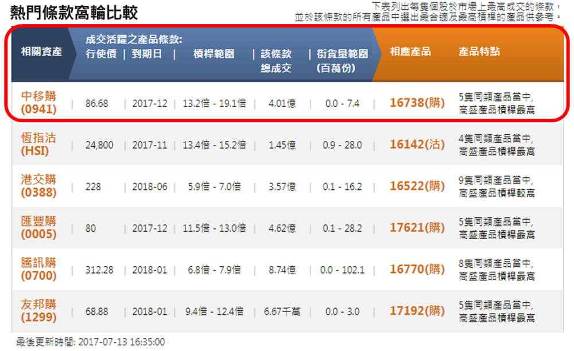Click outstanding range 0.1 - 16.2
This screenshot has width=574, height=351.
point(342,187)
